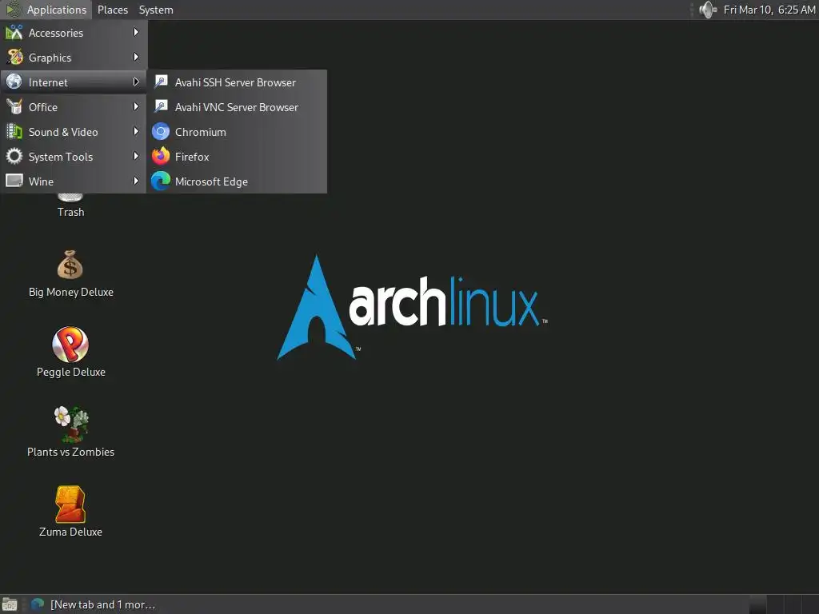Select the Zuma Deluxe desktop icon

coord(70,504)
